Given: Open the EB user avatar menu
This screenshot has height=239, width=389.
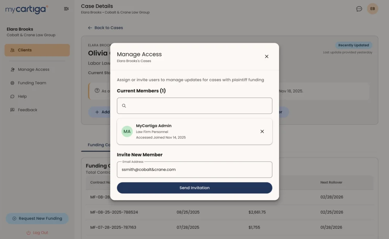Looking at the screenshot, I should point(372,9).
